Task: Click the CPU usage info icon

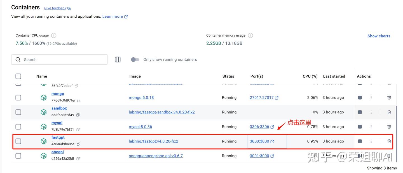Action: [x=54, y=35]
